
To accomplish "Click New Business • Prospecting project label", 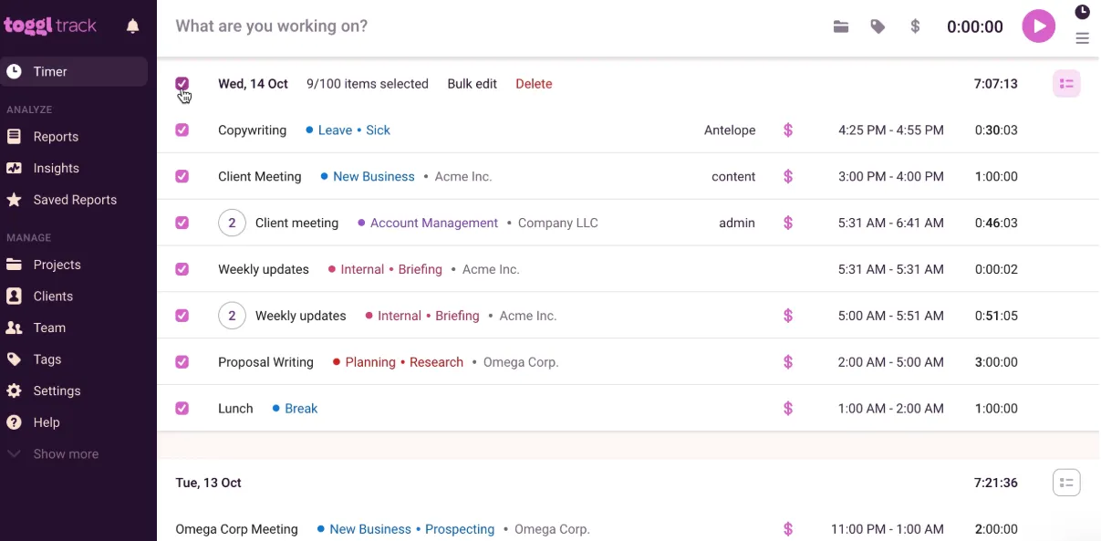I will (x=406, y=530).
